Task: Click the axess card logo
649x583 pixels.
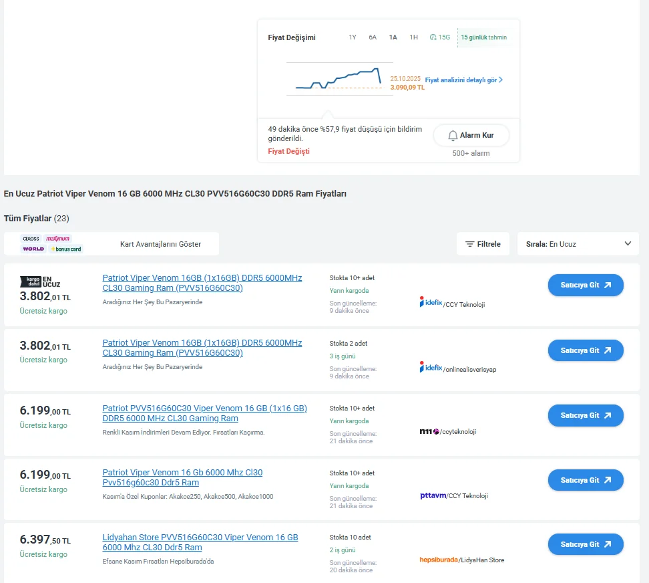Action: [31, 239]
